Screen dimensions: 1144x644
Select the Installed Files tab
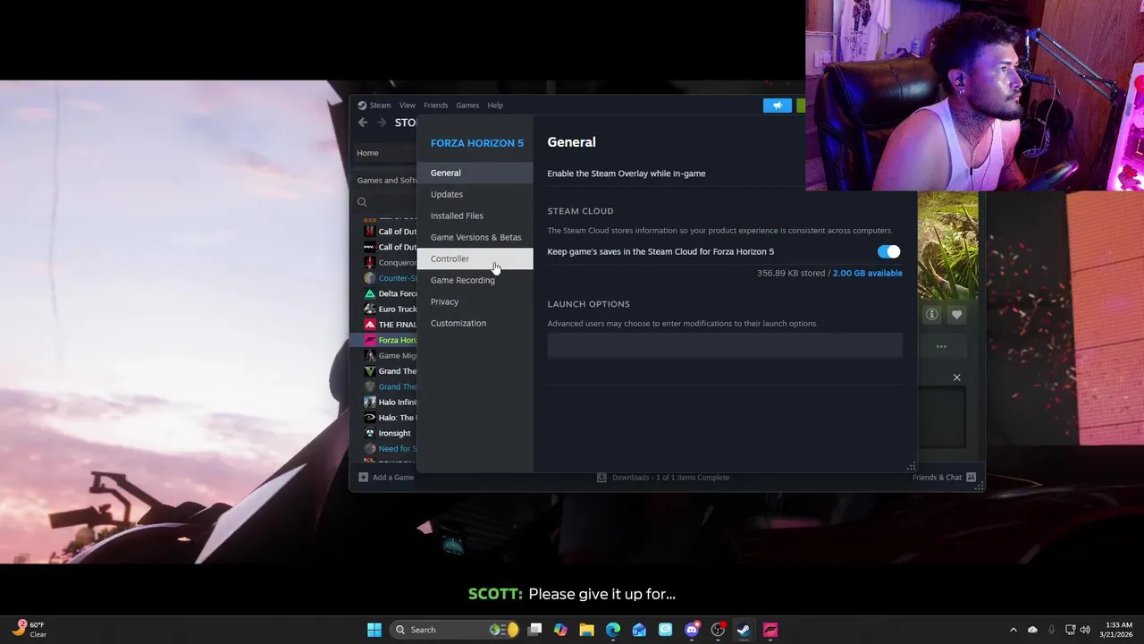point(475,216)
